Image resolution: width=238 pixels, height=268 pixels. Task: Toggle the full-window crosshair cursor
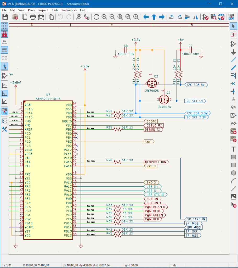click(x=4, y=66)
